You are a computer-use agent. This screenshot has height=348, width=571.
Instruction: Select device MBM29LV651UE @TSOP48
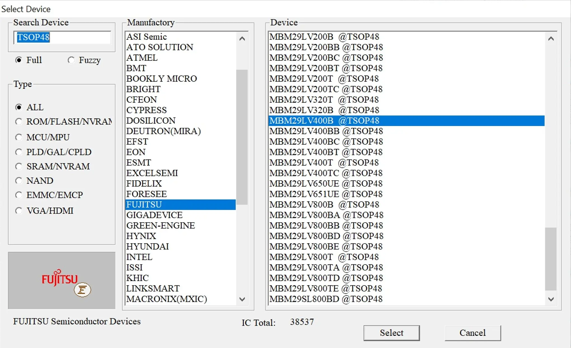[x=406, y=194]
